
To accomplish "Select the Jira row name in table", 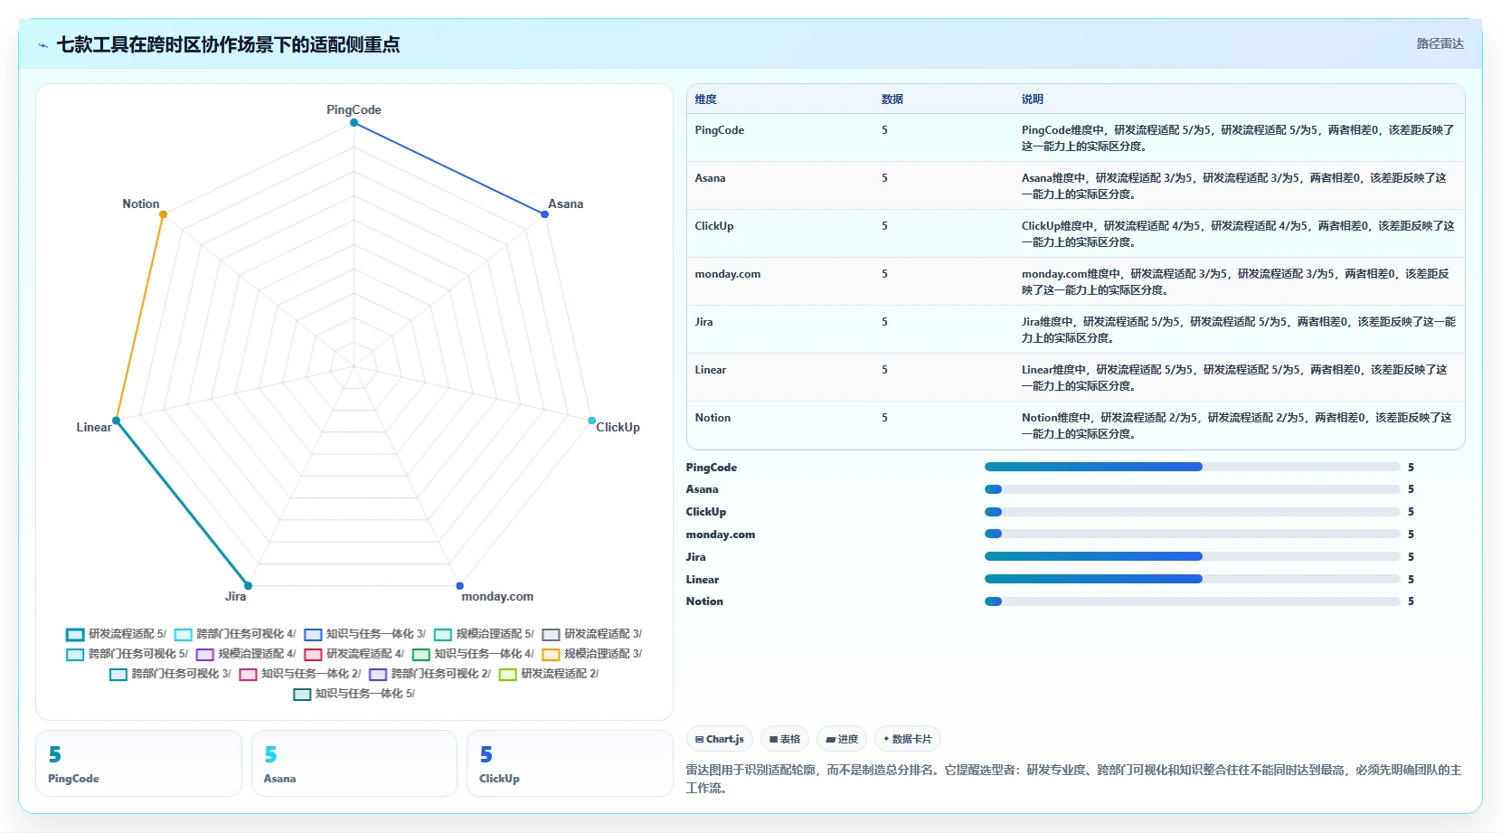I will click(703, 322).
